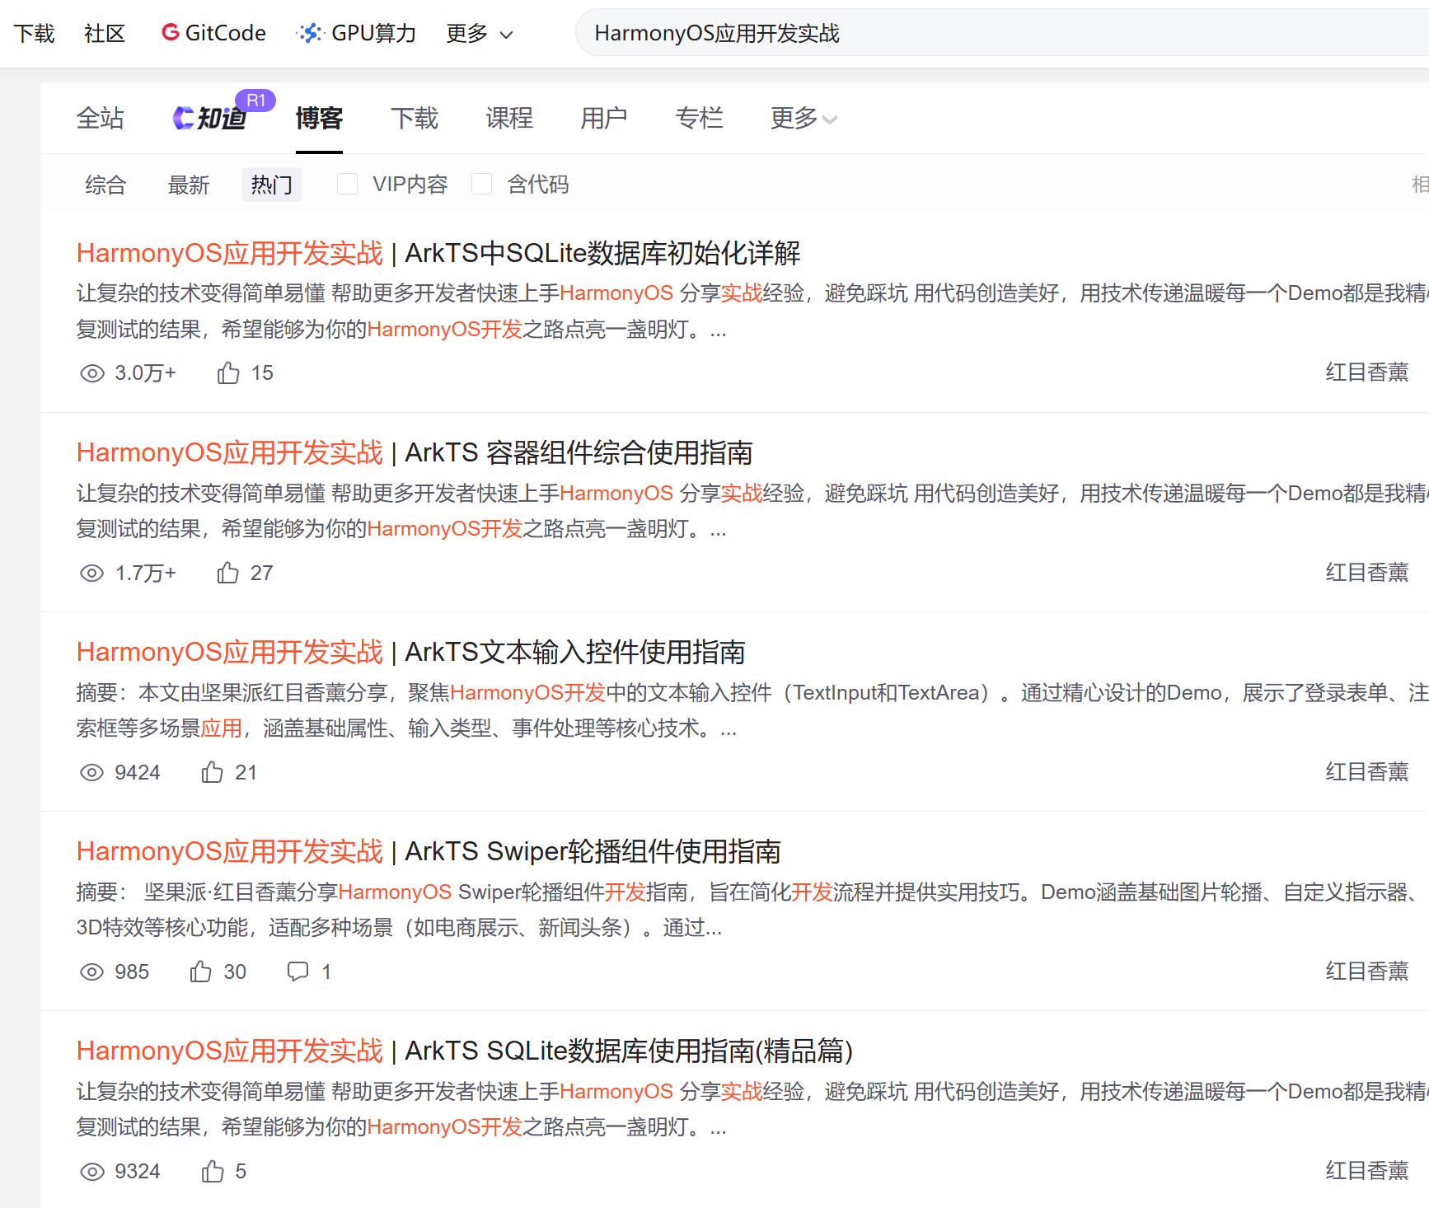
Task: Click the view count 3.0万+
Action: click(x=146, y=373)
